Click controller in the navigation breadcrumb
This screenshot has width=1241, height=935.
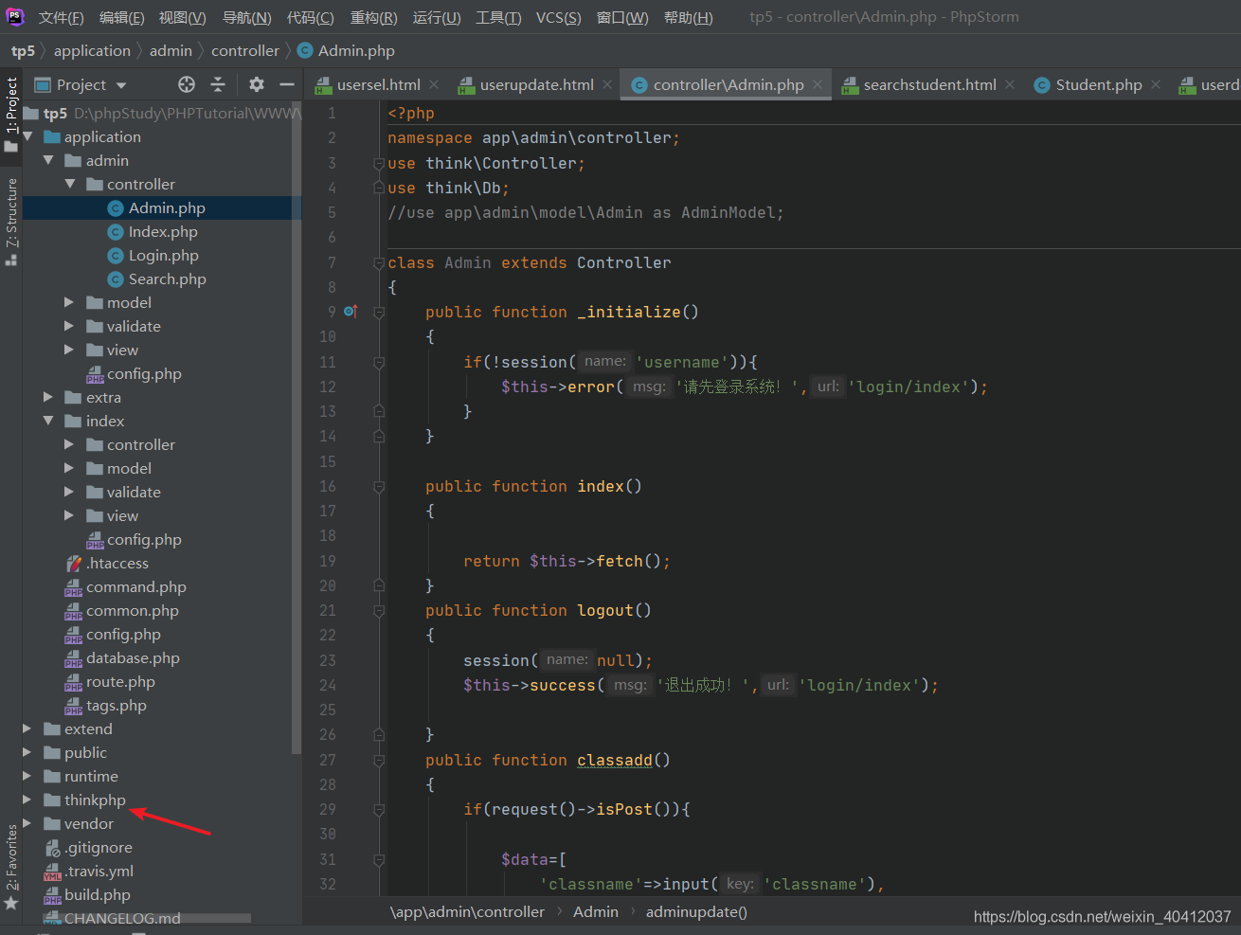pyautogui.click(x=245, y=50)
